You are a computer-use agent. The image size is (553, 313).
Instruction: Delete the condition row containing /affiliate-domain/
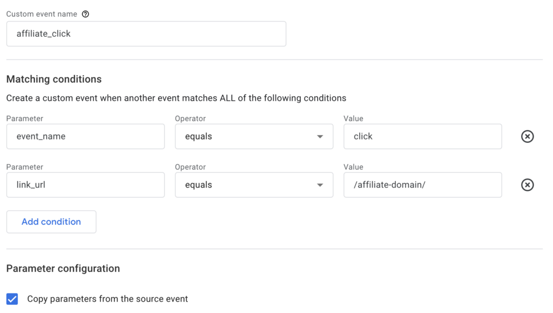click(527, 185)
